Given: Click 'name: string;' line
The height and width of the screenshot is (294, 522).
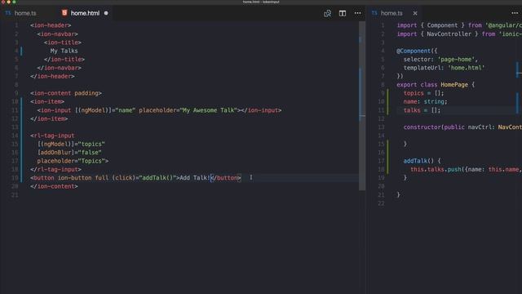Looking at the screenshot, I should pos(425,101).
